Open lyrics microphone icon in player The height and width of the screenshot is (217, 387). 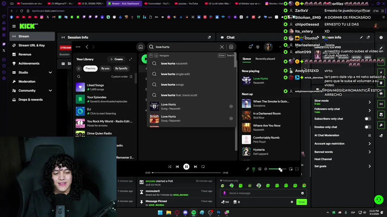click(x=248, y=169)
